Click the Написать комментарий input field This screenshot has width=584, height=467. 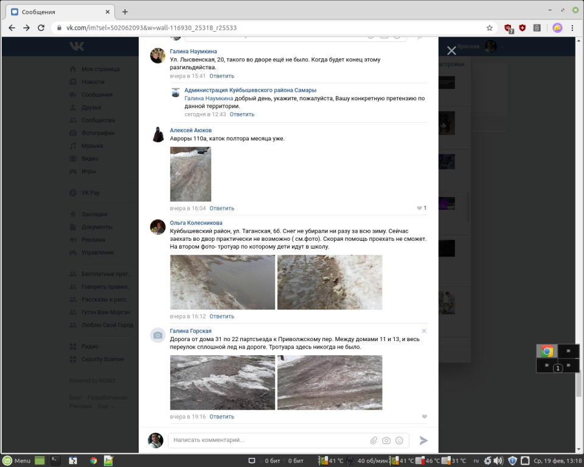click(268, 440)
